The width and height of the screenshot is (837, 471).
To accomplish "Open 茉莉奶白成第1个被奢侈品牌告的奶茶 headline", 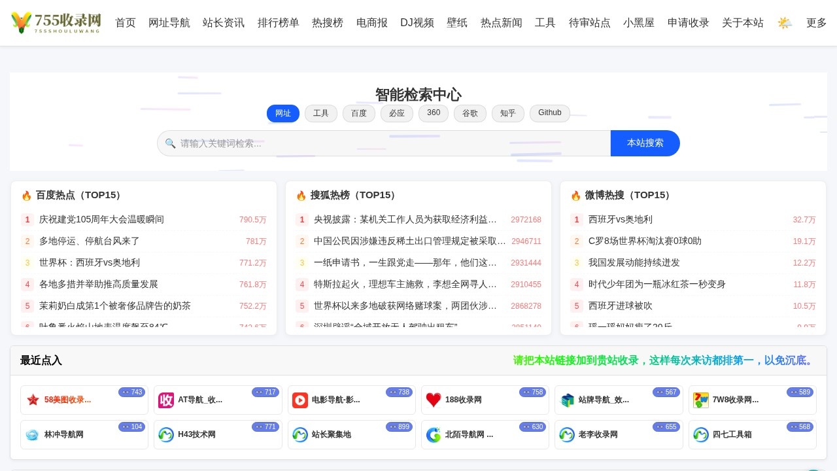I will (115, 306).
